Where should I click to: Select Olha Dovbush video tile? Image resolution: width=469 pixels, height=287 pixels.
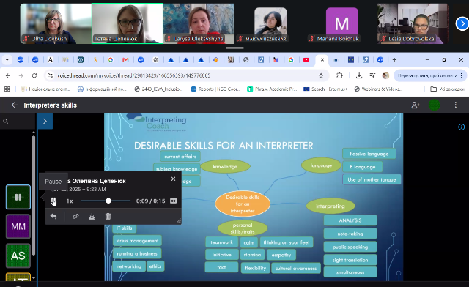pyautogui.click(x=56, y=23)
